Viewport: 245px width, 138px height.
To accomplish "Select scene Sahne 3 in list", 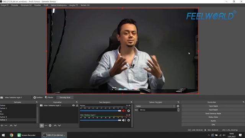I will tap(18, 108).
